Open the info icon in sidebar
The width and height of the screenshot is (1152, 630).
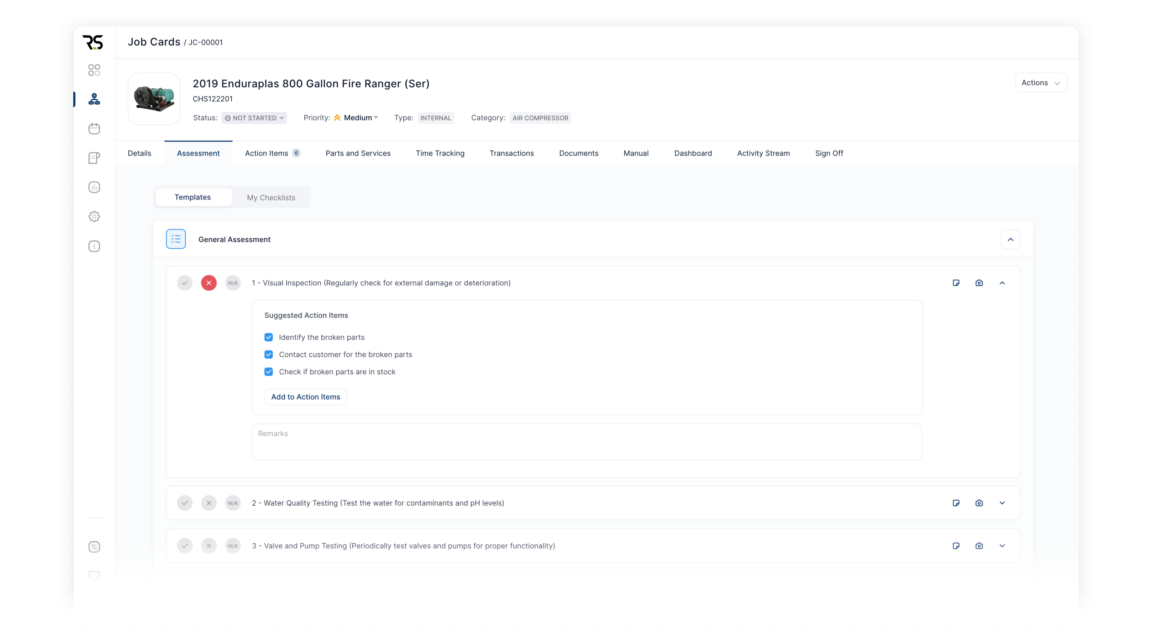click(x=94, y=246)
